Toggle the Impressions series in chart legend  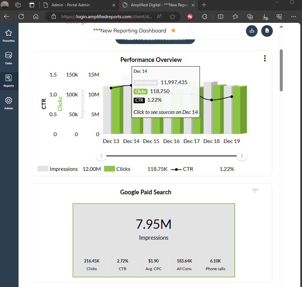[63, 169]
